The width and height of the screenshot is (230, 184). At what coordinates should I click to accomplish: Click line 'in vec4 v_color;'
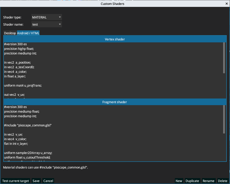(15, 139)
